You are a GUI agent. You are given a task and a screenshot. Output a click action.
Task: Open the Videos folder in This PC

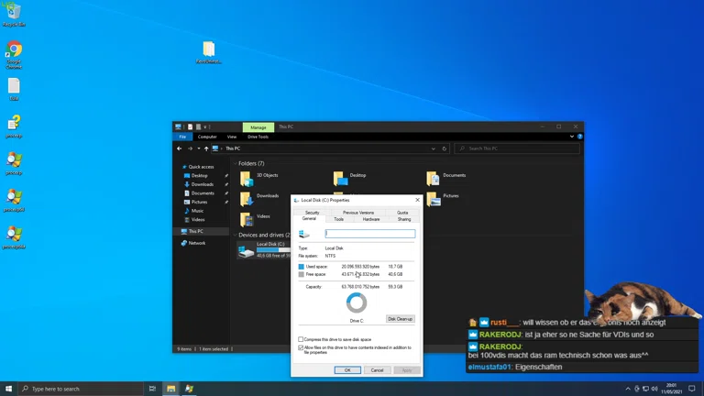(255, 219)
